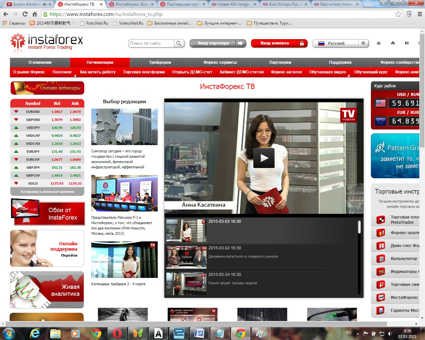
Task: Open Windows Explorer folder on taskbar
Action: tap(55, 333)
